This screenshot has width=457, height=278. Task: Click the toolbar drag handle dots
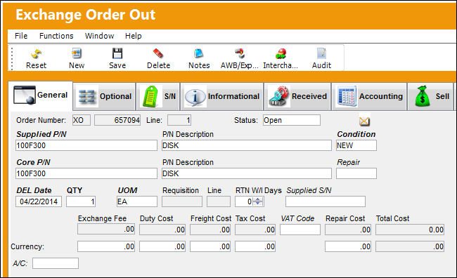pos(12,58)
